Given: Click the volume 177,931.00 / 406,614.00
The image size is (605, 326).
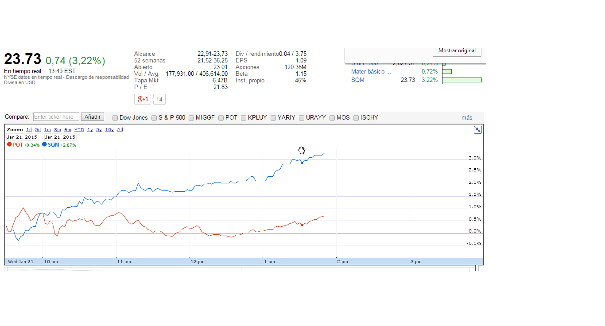Looking at the screenshot, I should point(197,74).
